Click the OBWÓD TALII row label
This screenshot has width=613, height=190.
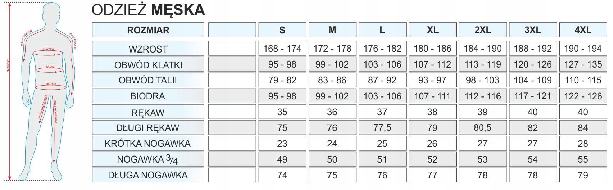pos(148,80)
